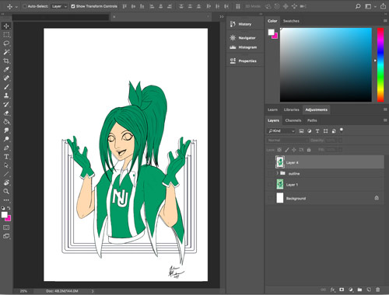Screen dimensions: 389x295
Task: Select the Pen tool
Action: point(6,147)
